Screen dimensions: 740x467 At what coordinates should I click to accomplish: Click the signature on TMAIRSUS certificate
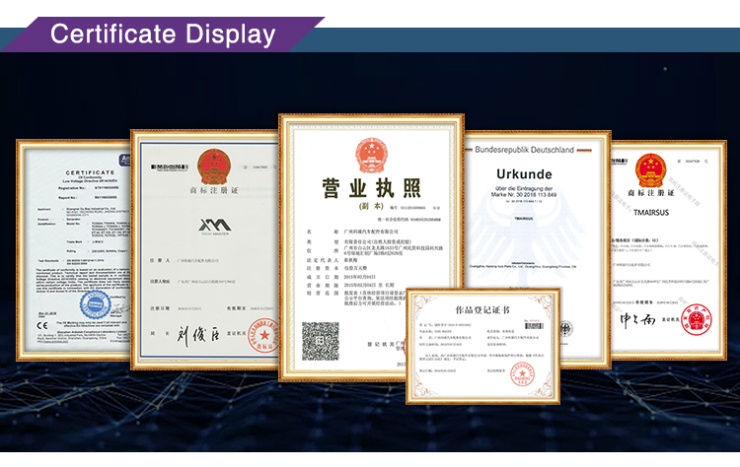637,320
